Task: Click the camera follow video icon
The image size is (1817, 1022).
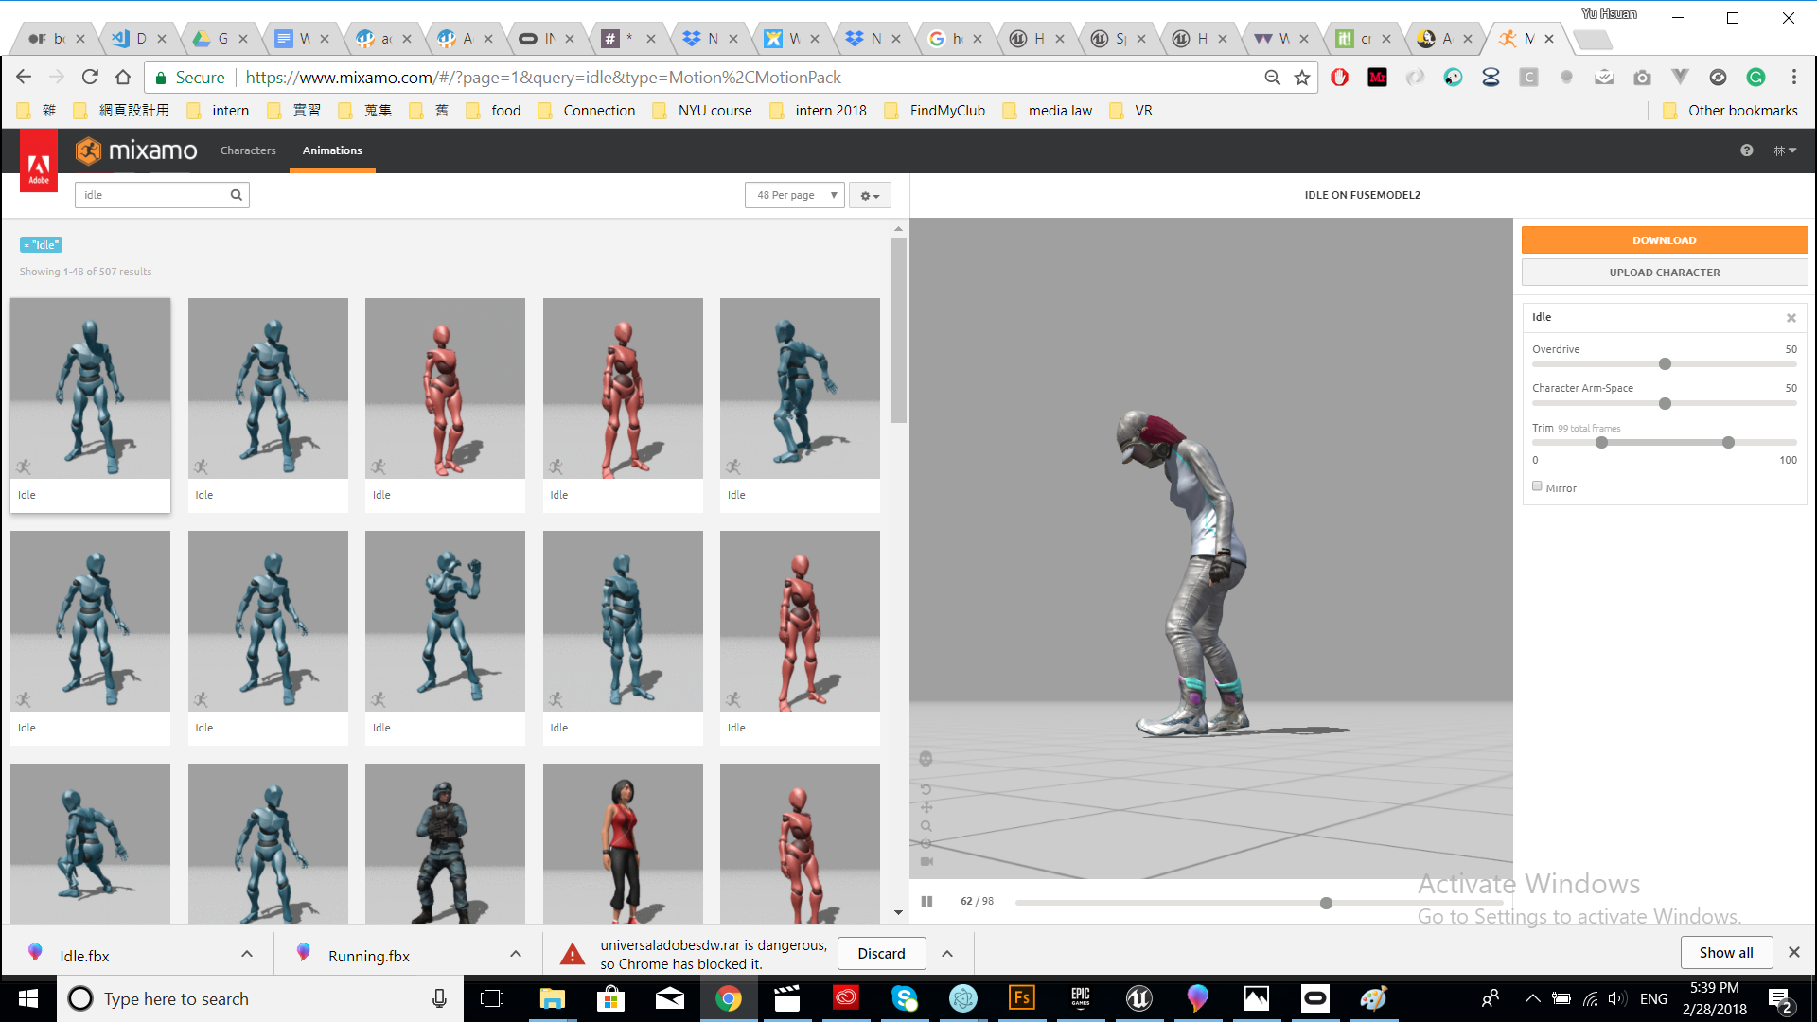Action: coord(926,861)
